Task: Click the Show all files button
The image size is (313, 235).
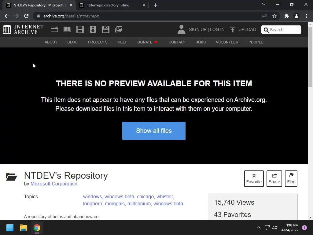Action: point(154,131)
